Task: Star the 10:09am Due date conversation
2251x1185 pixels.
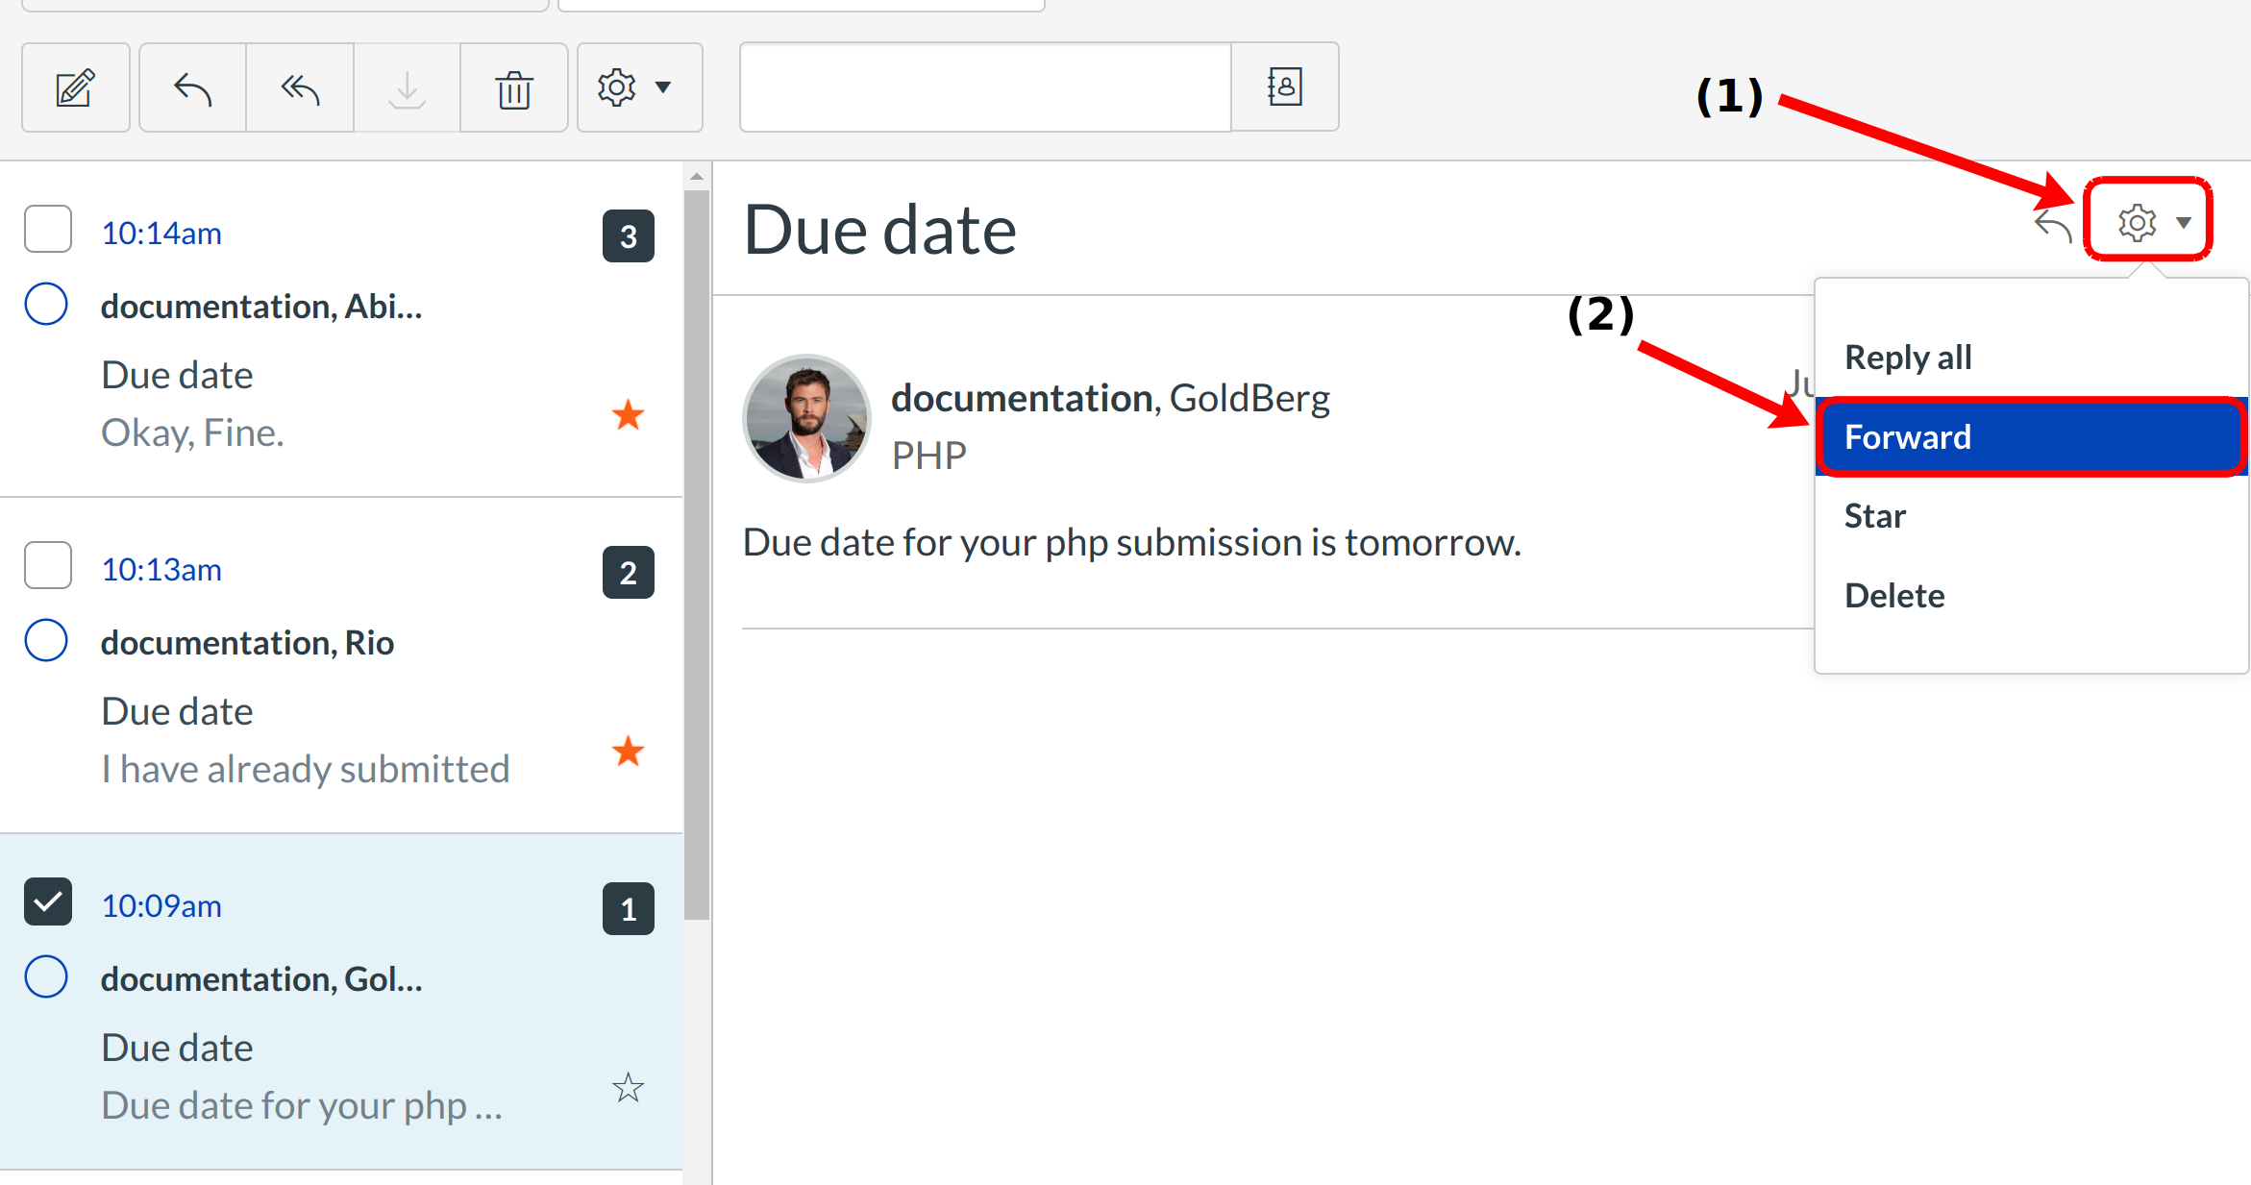Action: (628, 1088)
